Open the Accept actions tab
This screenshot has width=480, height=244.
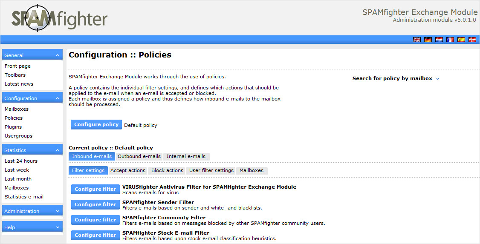[128, 170]
